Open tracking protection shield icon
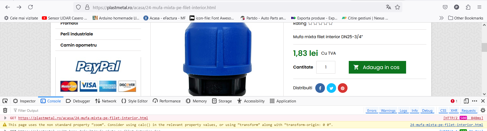Viewport: 487px width, 131px height. pos(78,7)
